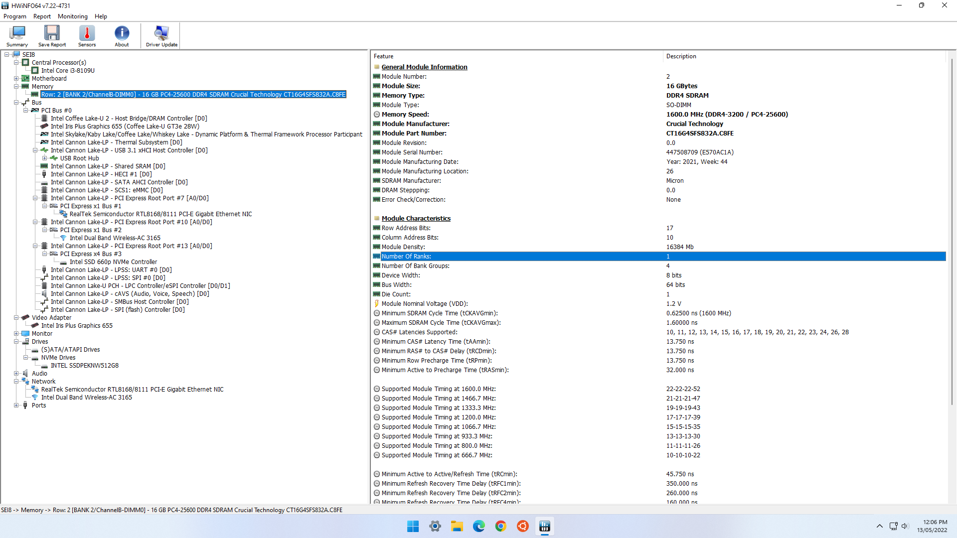Select the Memory Speed row
The height and width of the screenshot is (538, 957).
659,115
